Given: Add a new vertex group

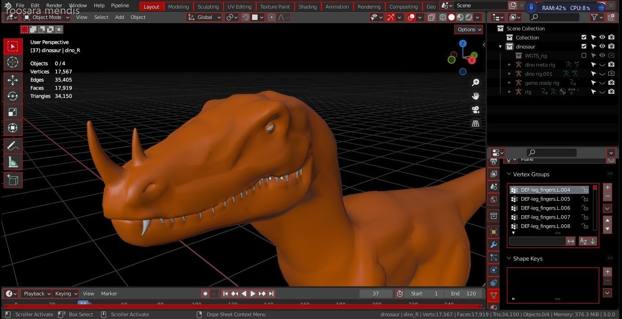Looking at the screenshot, I should click(607, 188).
